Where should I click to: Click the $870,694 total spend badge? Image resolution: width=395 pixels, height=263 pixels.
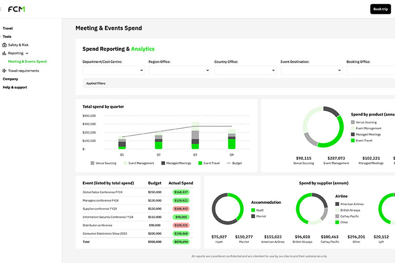pos(181,242)
